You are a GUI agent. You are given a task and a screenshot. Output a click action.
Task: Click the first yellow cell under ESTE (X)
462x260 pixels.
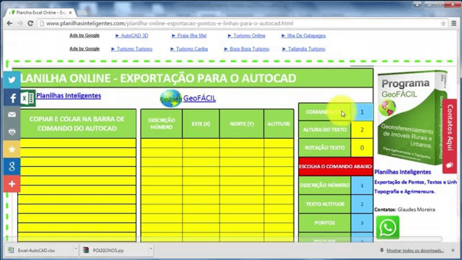tap(201, 143)
